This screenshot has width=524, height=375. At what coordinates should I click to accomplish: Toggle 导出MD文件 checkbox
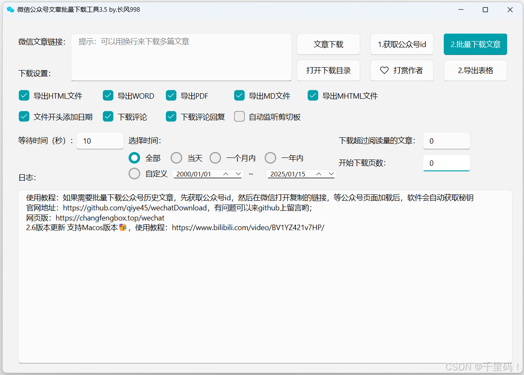(x=240, y=96)
